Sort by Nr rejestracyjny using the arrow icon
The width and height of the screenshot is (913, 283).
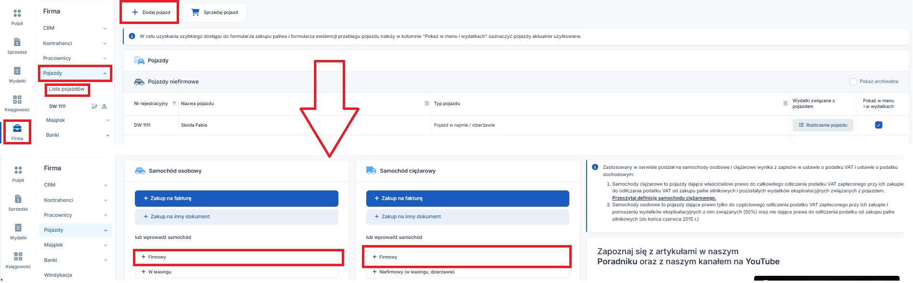(174, 104)
